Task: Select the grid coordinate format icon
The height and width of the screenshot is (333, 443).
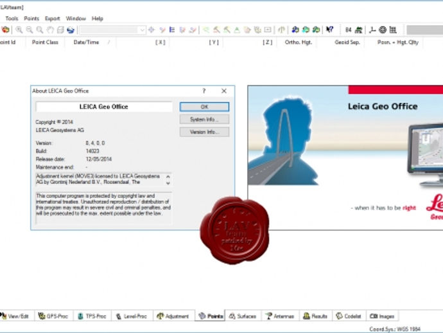Action: pyautogui.click(x=393, y=30)
